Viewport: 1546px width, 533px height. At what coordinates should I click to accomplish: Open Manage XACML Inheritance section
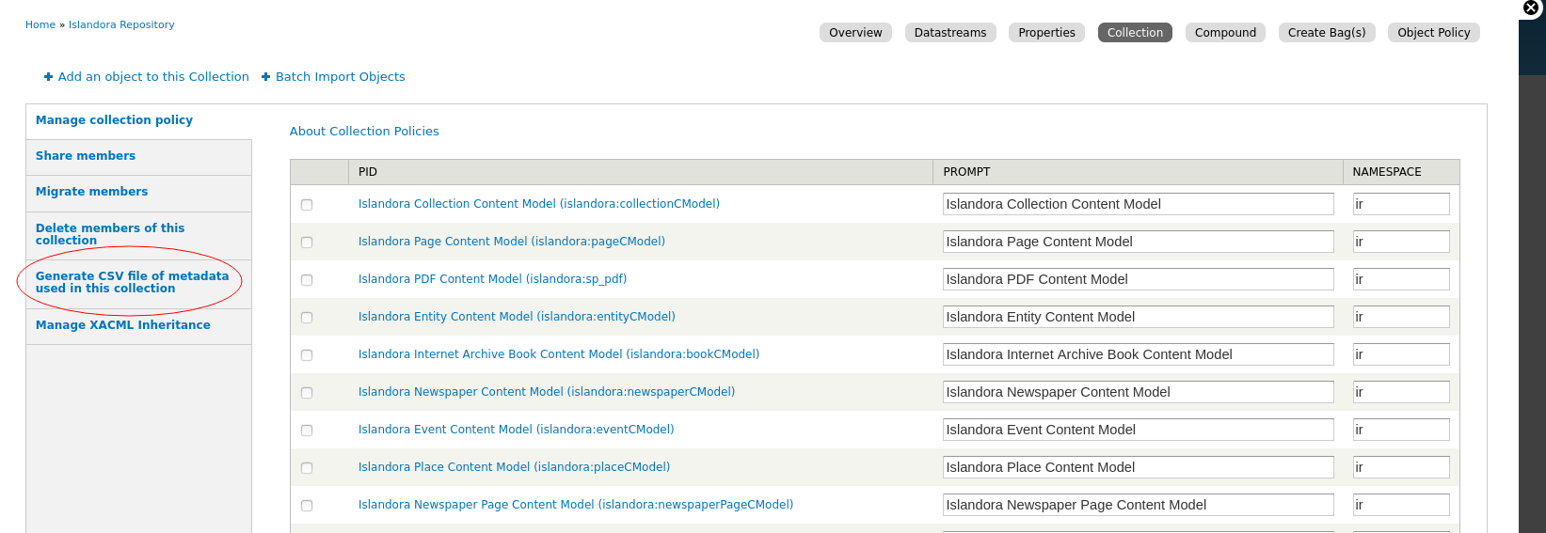(x=122, y=325)
